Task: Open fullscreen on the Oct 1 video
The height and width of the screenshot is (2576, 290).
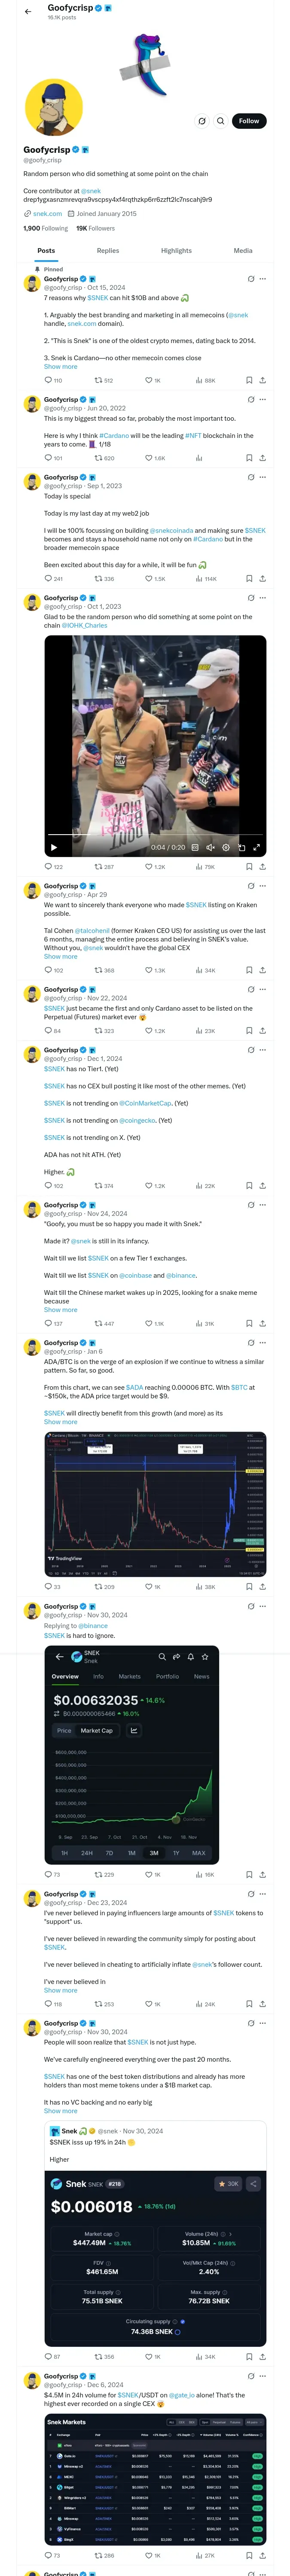Action: coord(256,847)
